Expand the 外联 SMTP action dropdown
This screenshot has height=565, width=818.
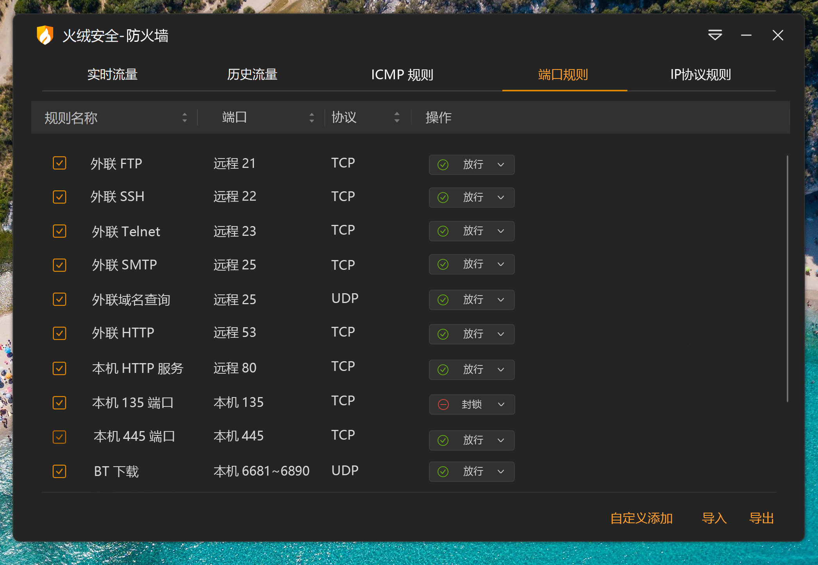click(x=501, y=264)
